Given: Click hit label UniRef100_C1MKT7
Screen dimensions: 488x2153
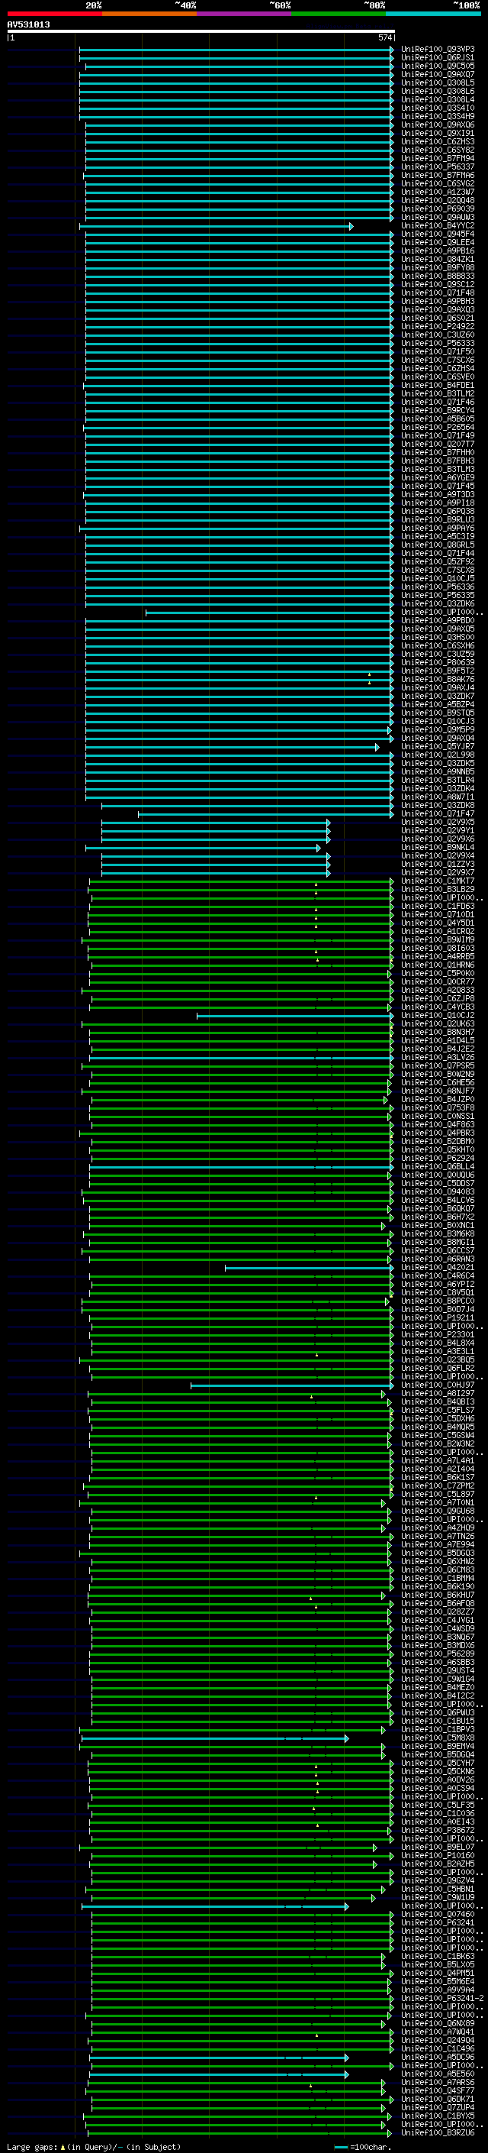Looking at the screenshot, I should tap(438, 881).
